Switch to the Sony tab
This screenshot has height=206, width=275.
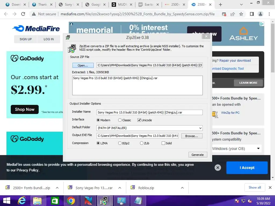coord(68,5)
